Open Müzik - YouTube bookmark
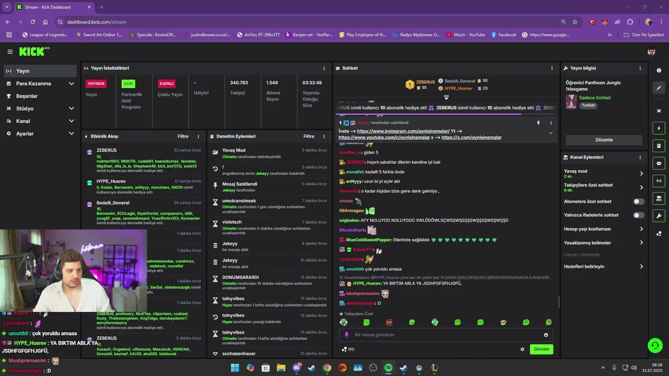The image size is (669, 376). 466,35
